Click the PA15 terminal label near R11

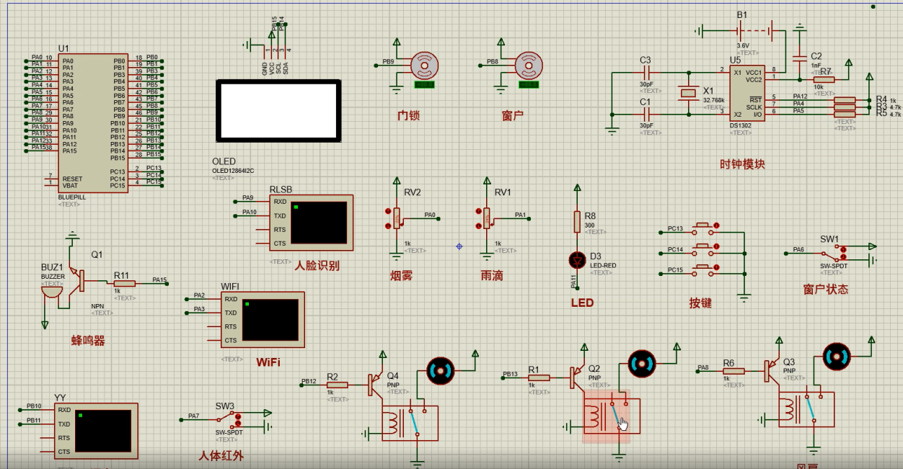[159, 280]
